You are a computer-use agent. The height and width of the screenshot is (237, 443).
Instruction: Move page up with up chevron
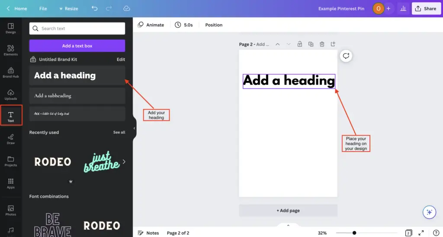click(x=277, y=44)
